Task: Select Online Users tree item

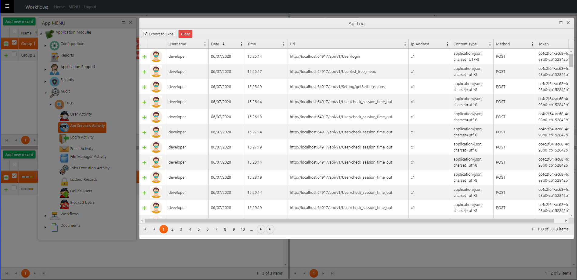Action: point(81,191)
